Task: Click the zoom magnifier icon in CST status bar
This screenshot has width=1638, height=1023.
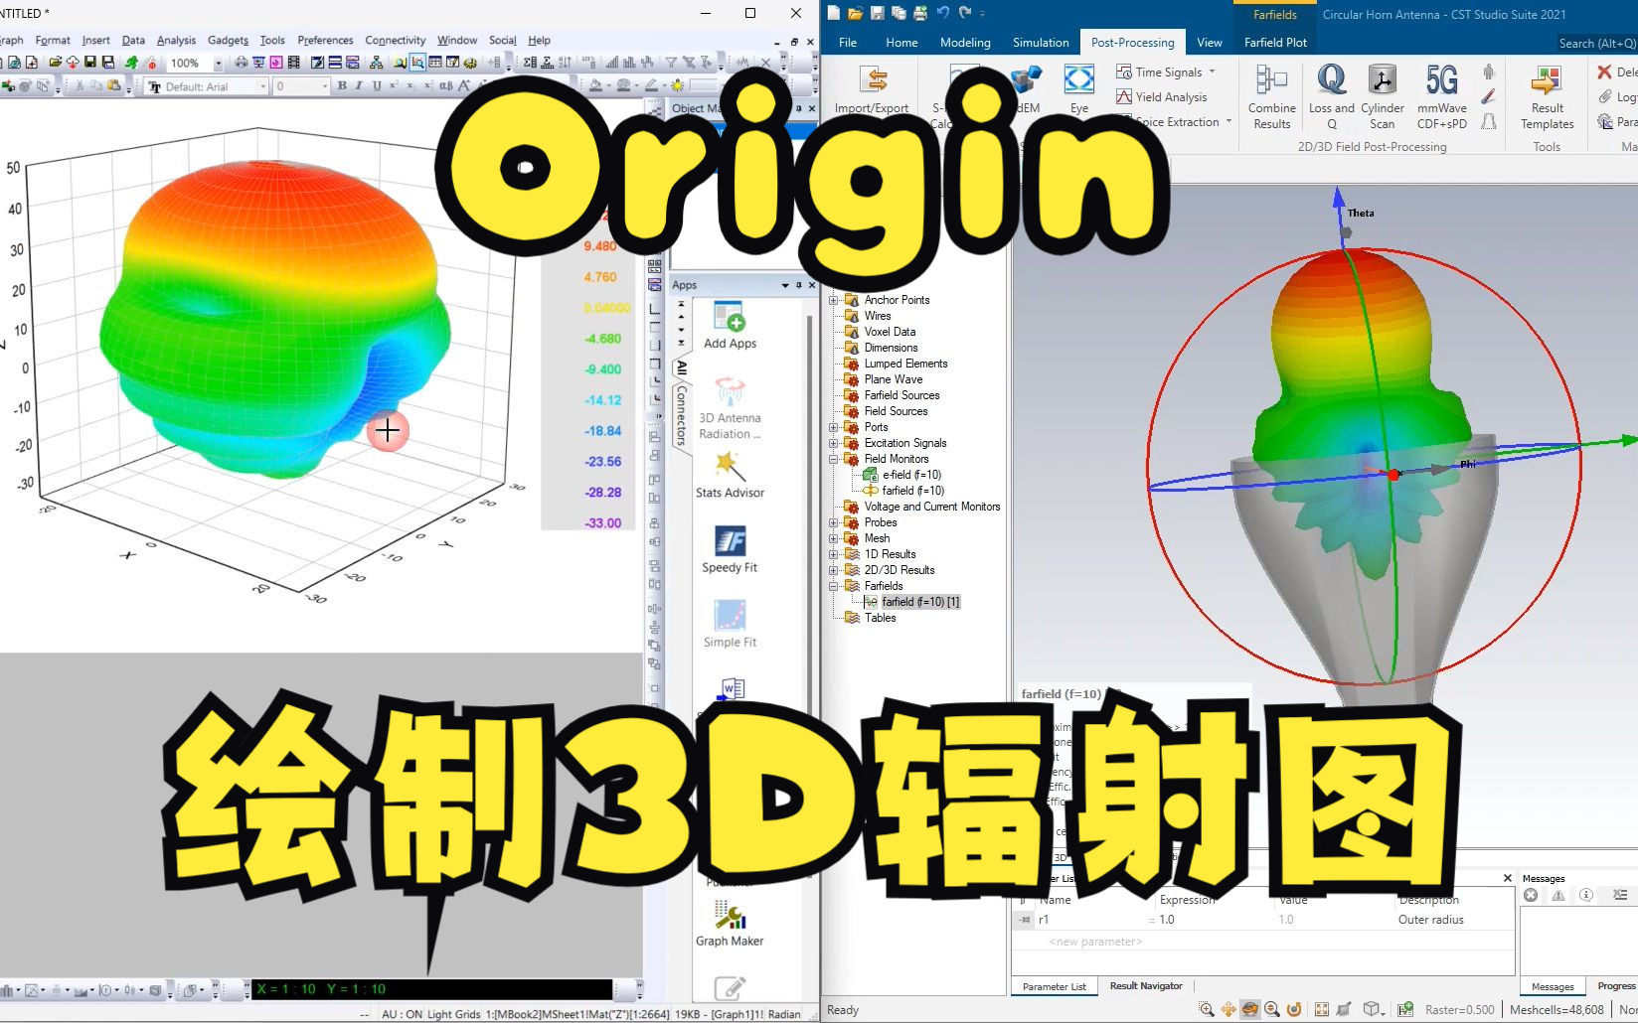Action: (x=1206, y=1009)
